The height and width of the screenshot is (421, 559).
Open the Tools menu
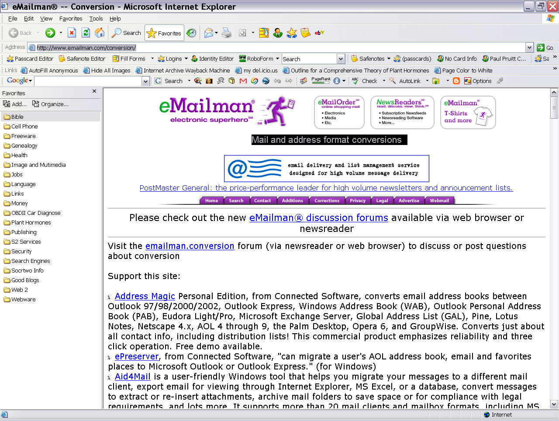(x=96, y=18)
